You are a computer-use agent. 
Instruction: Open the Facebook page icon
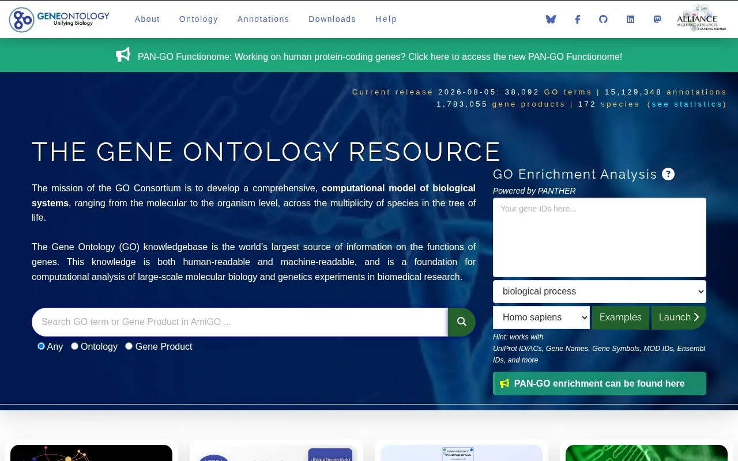coord(577,19)
